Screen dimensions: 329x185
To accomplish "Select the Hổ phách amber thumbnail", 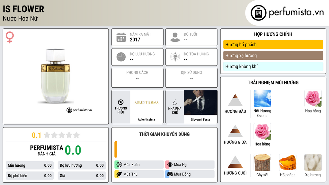I will (x=288, y=163).
